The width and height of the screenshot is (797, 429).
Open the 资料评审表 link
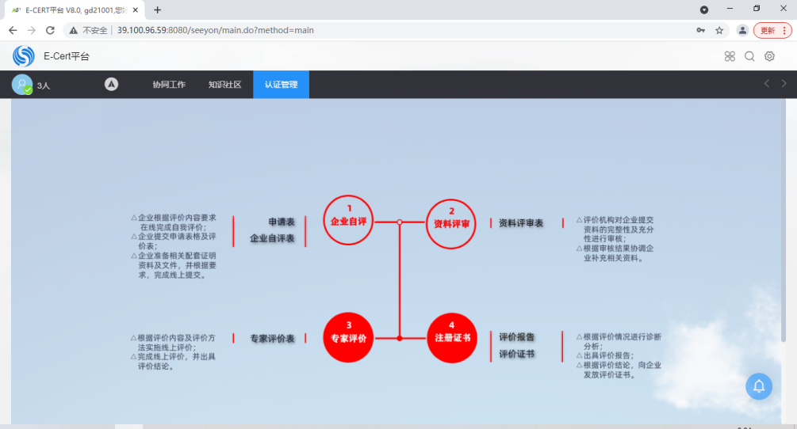point(521,223)
